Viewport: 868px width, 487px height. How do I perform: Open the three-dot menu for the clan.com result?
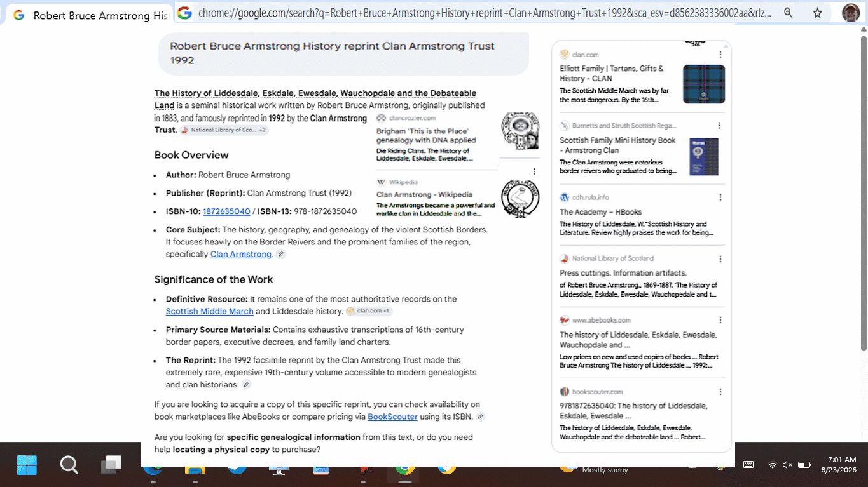pos(720,55)
